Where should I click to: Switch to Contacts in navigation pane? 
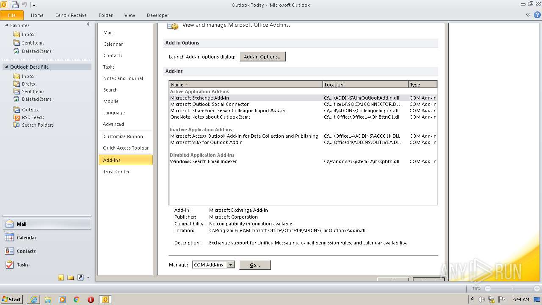[47, 251]
